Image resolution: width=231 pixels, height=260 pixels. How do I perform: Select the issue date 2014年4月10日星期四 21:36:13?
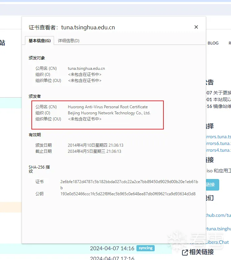point(96,145)
